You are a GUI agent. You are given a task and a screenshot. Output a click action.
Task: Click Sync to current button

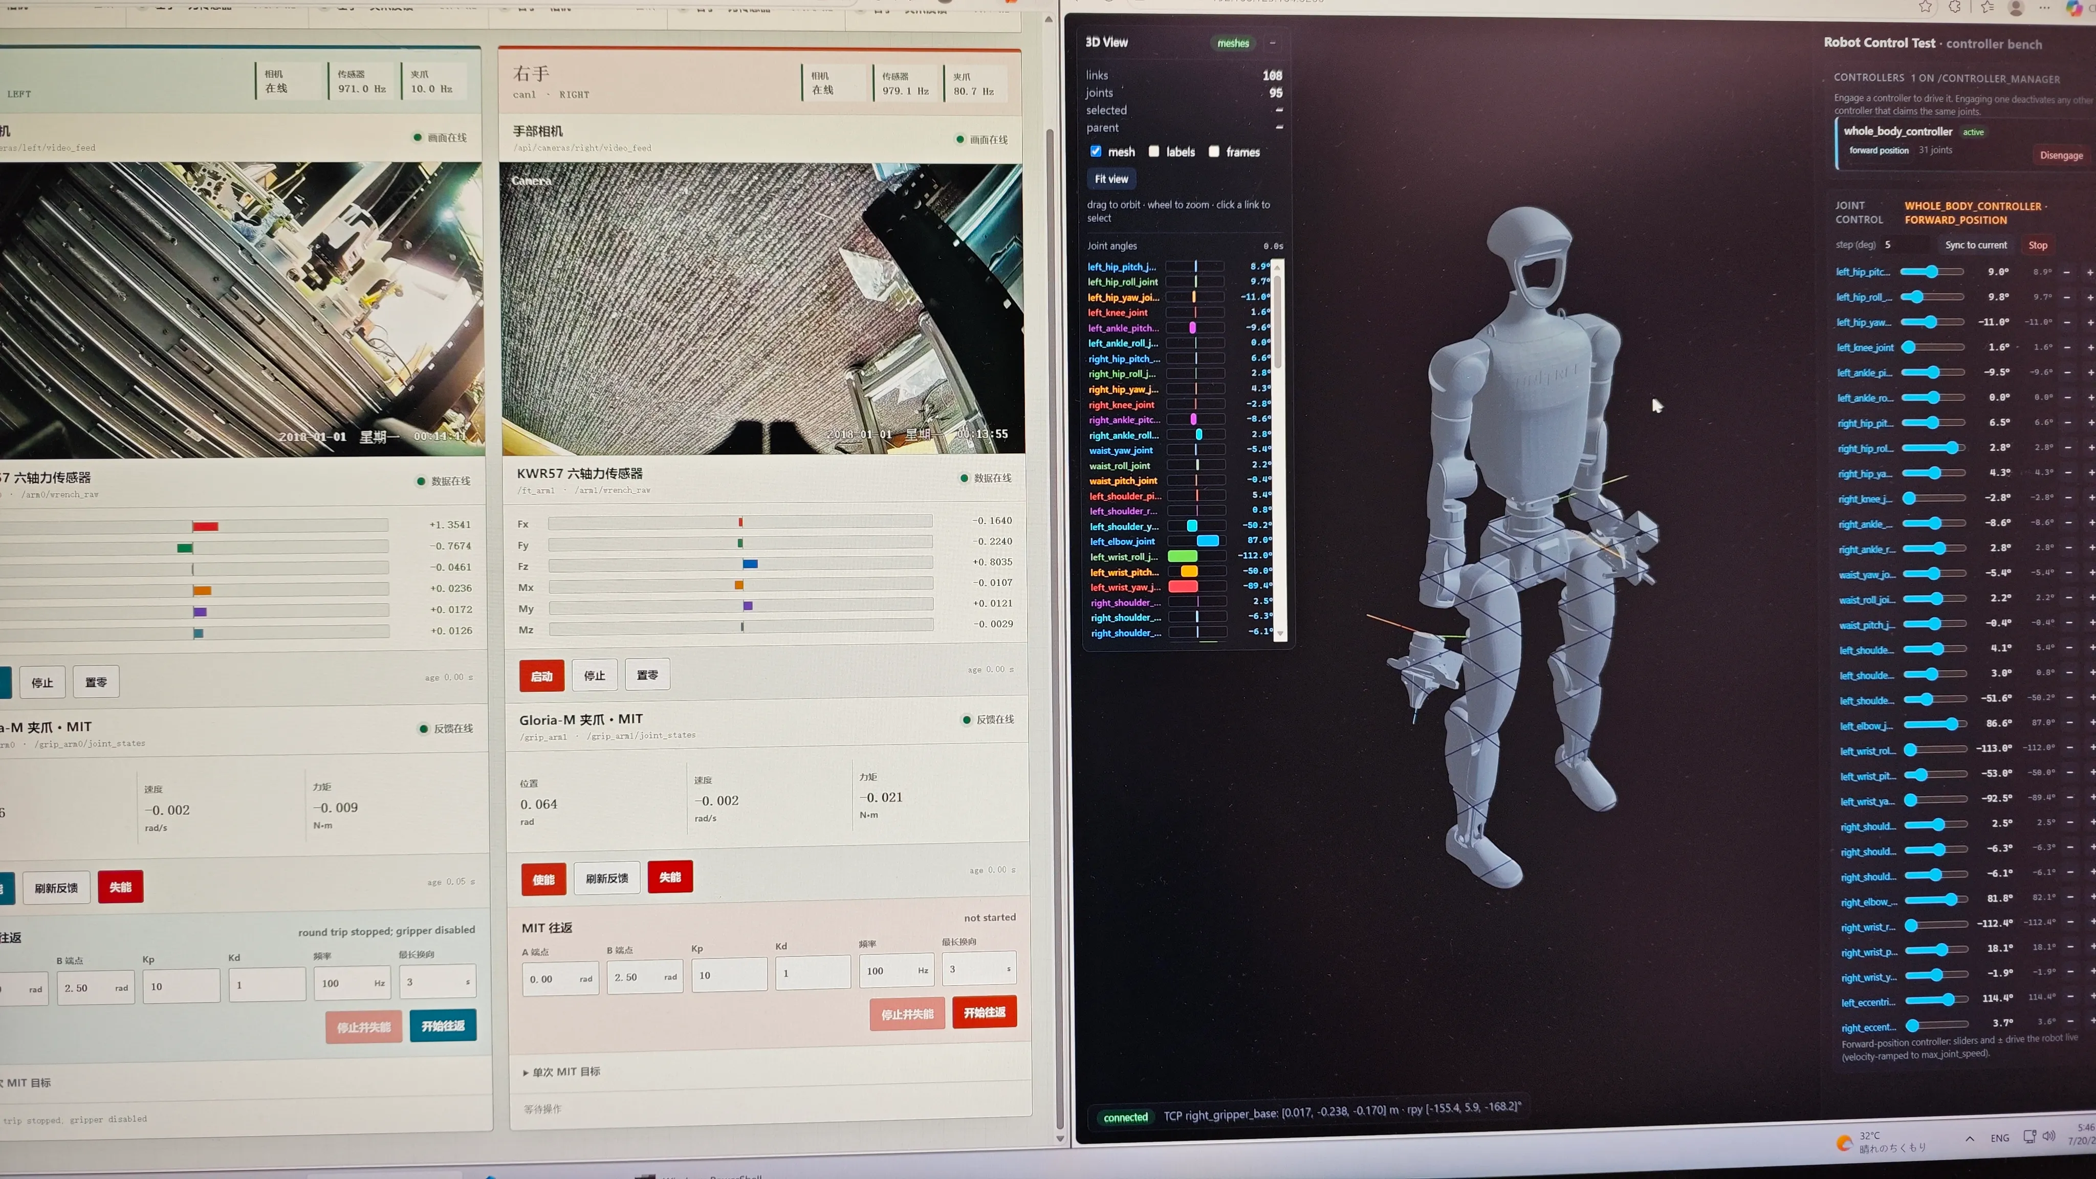pos(1976,245)
